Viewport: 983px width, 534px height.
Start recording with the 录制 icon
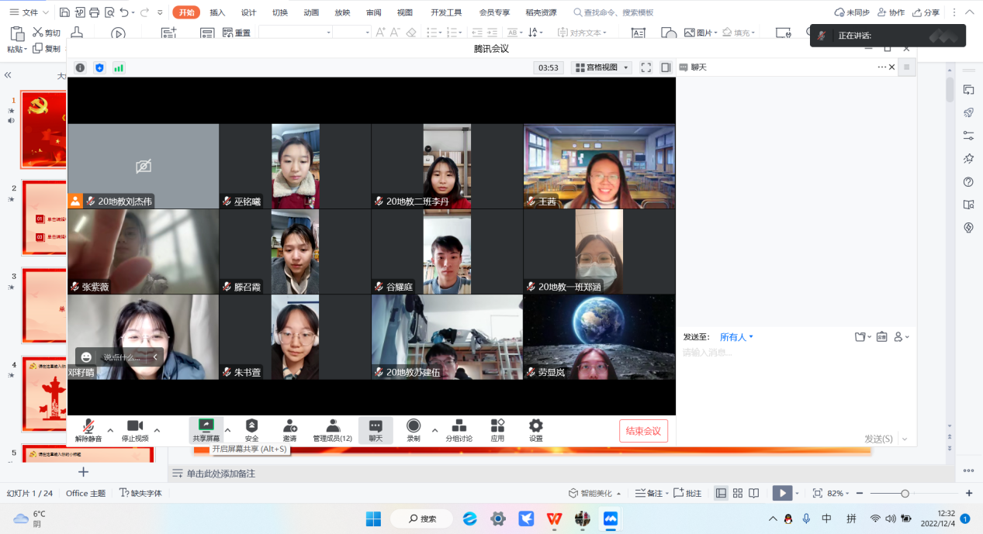point(414,429)
